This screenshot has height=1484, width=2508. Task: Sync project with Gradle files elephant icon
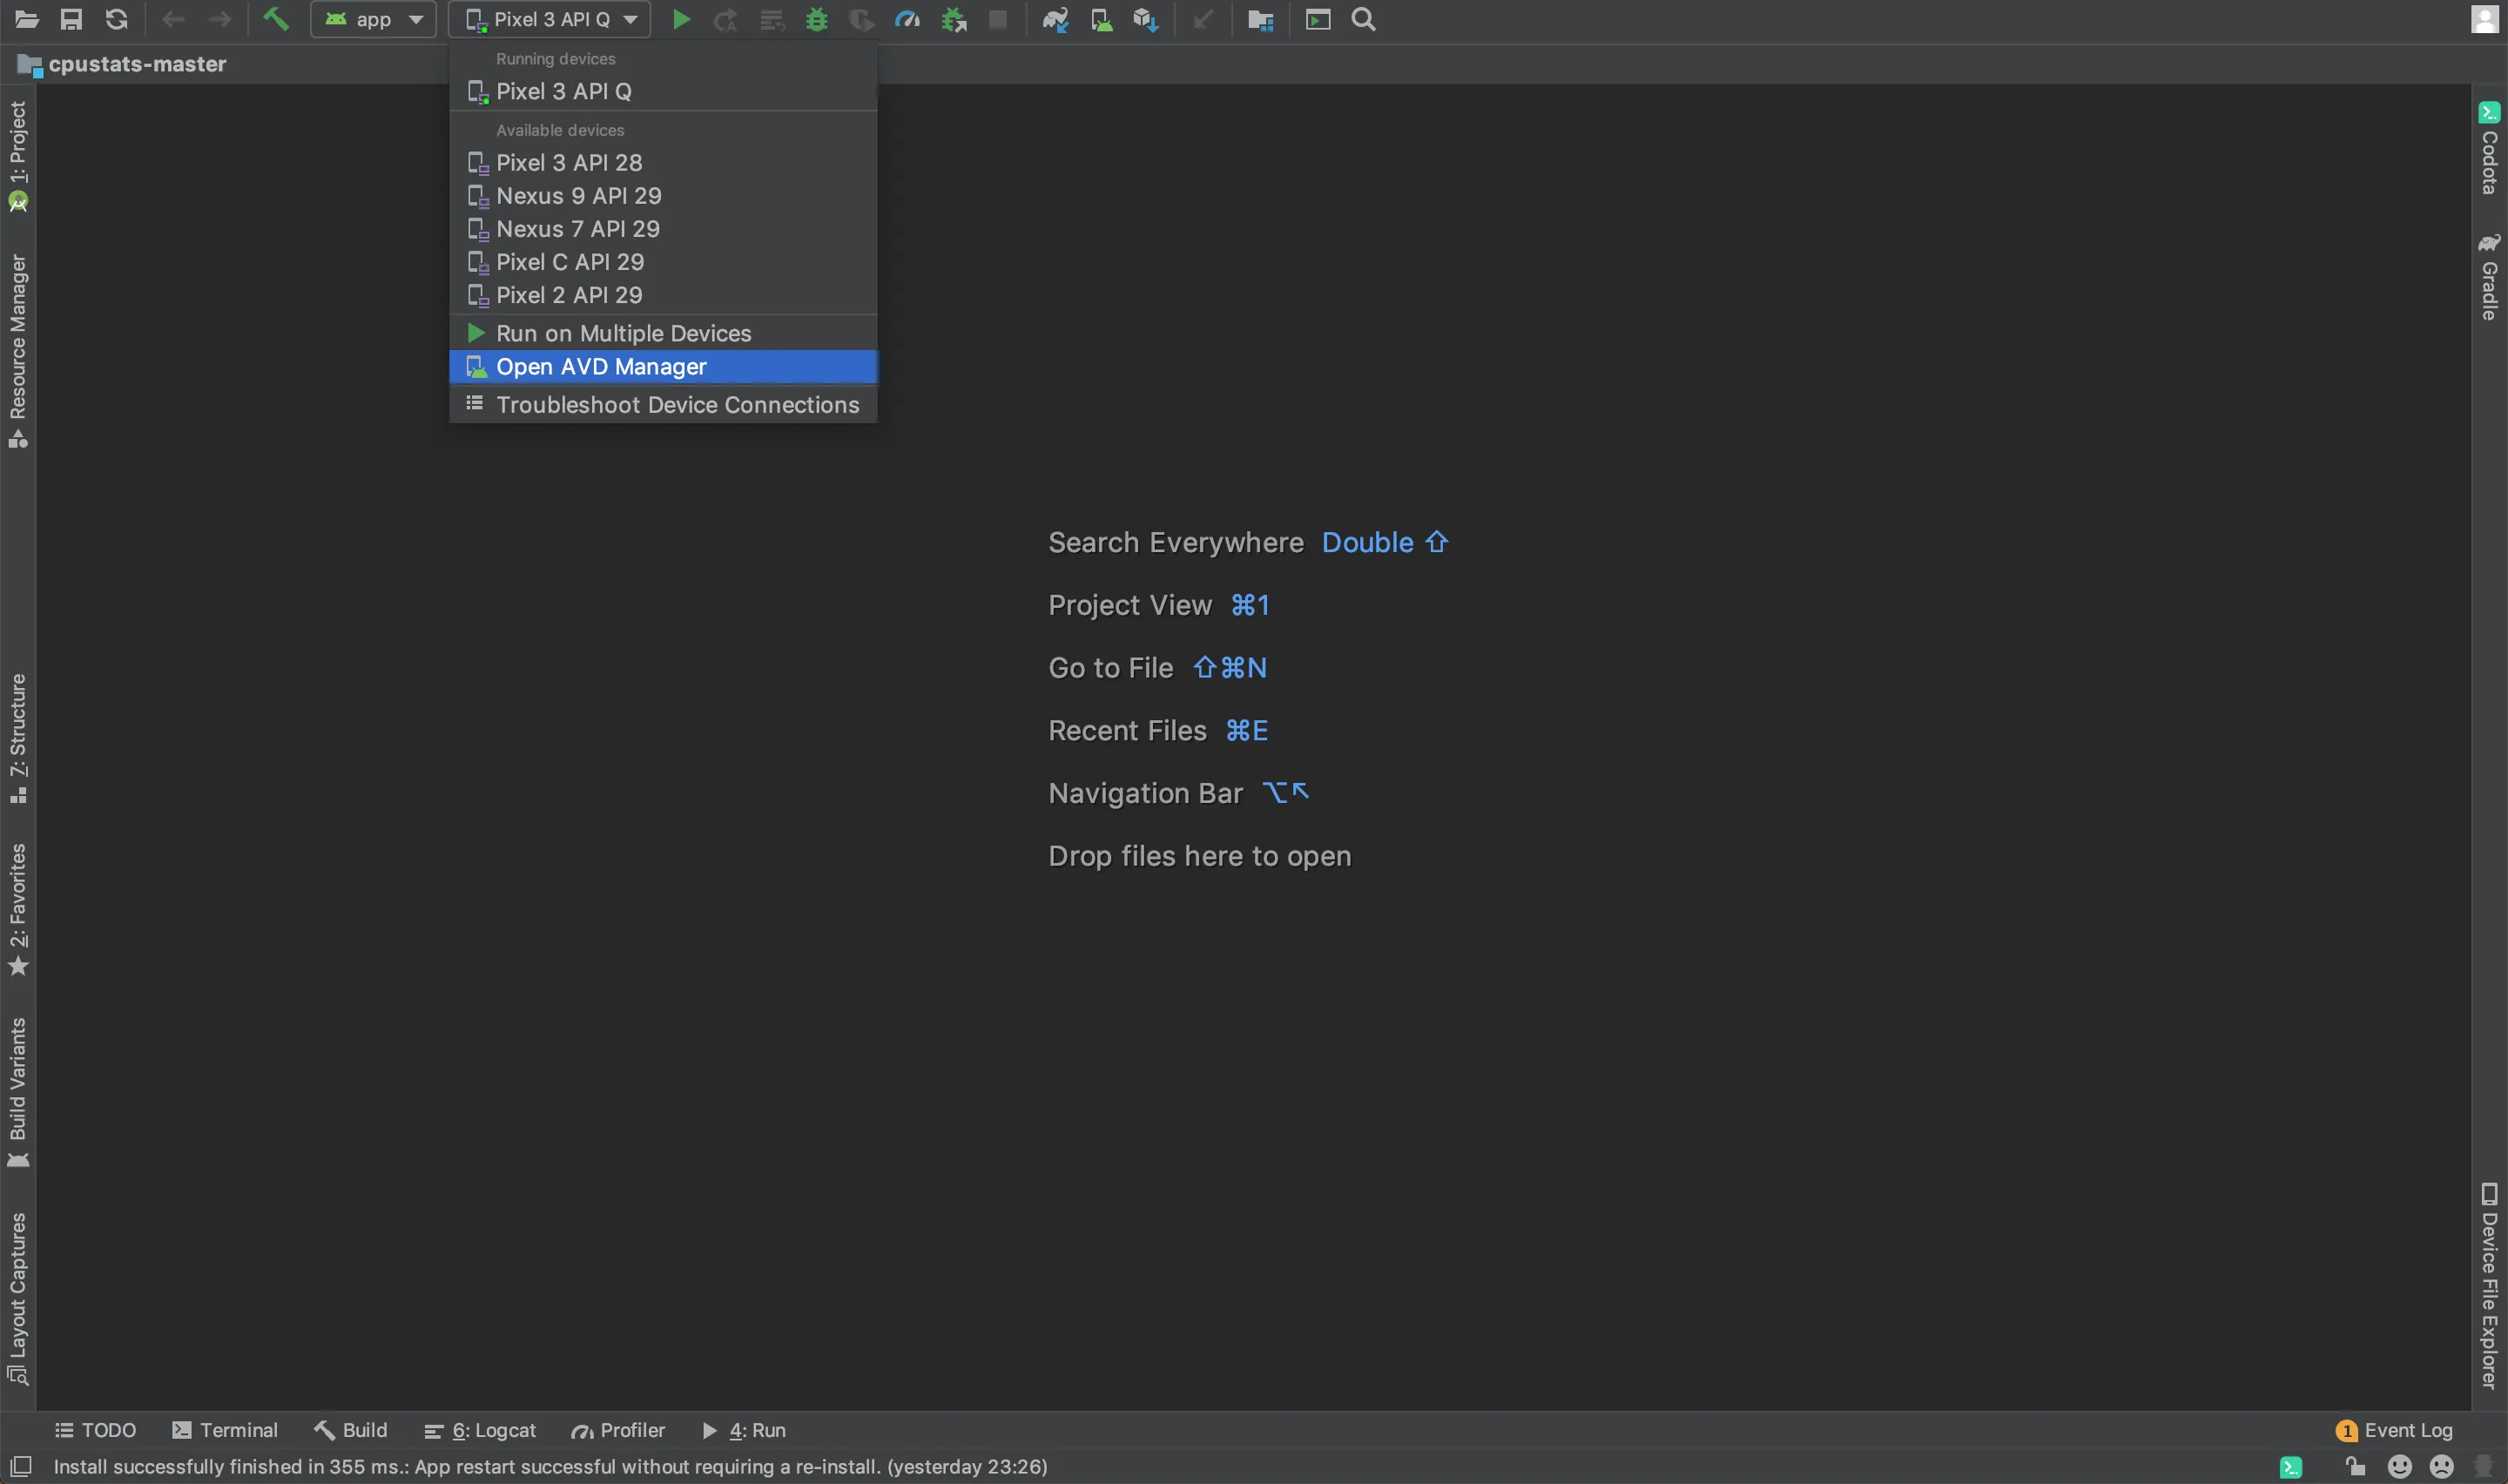coord(1055,19)
